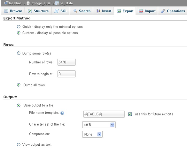187x153 pixels.
Task: Switch to the Export tab
Action: (125, 11)
